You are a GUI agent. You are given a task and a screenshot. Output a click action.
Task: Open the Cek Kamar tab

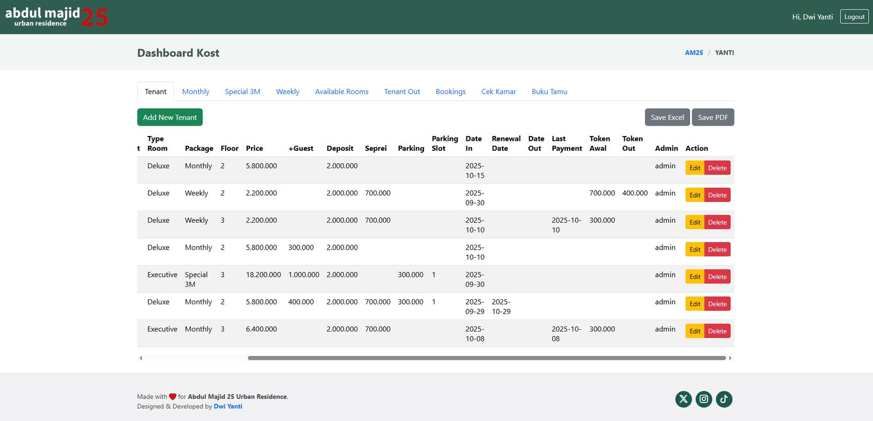pos(499,92)
